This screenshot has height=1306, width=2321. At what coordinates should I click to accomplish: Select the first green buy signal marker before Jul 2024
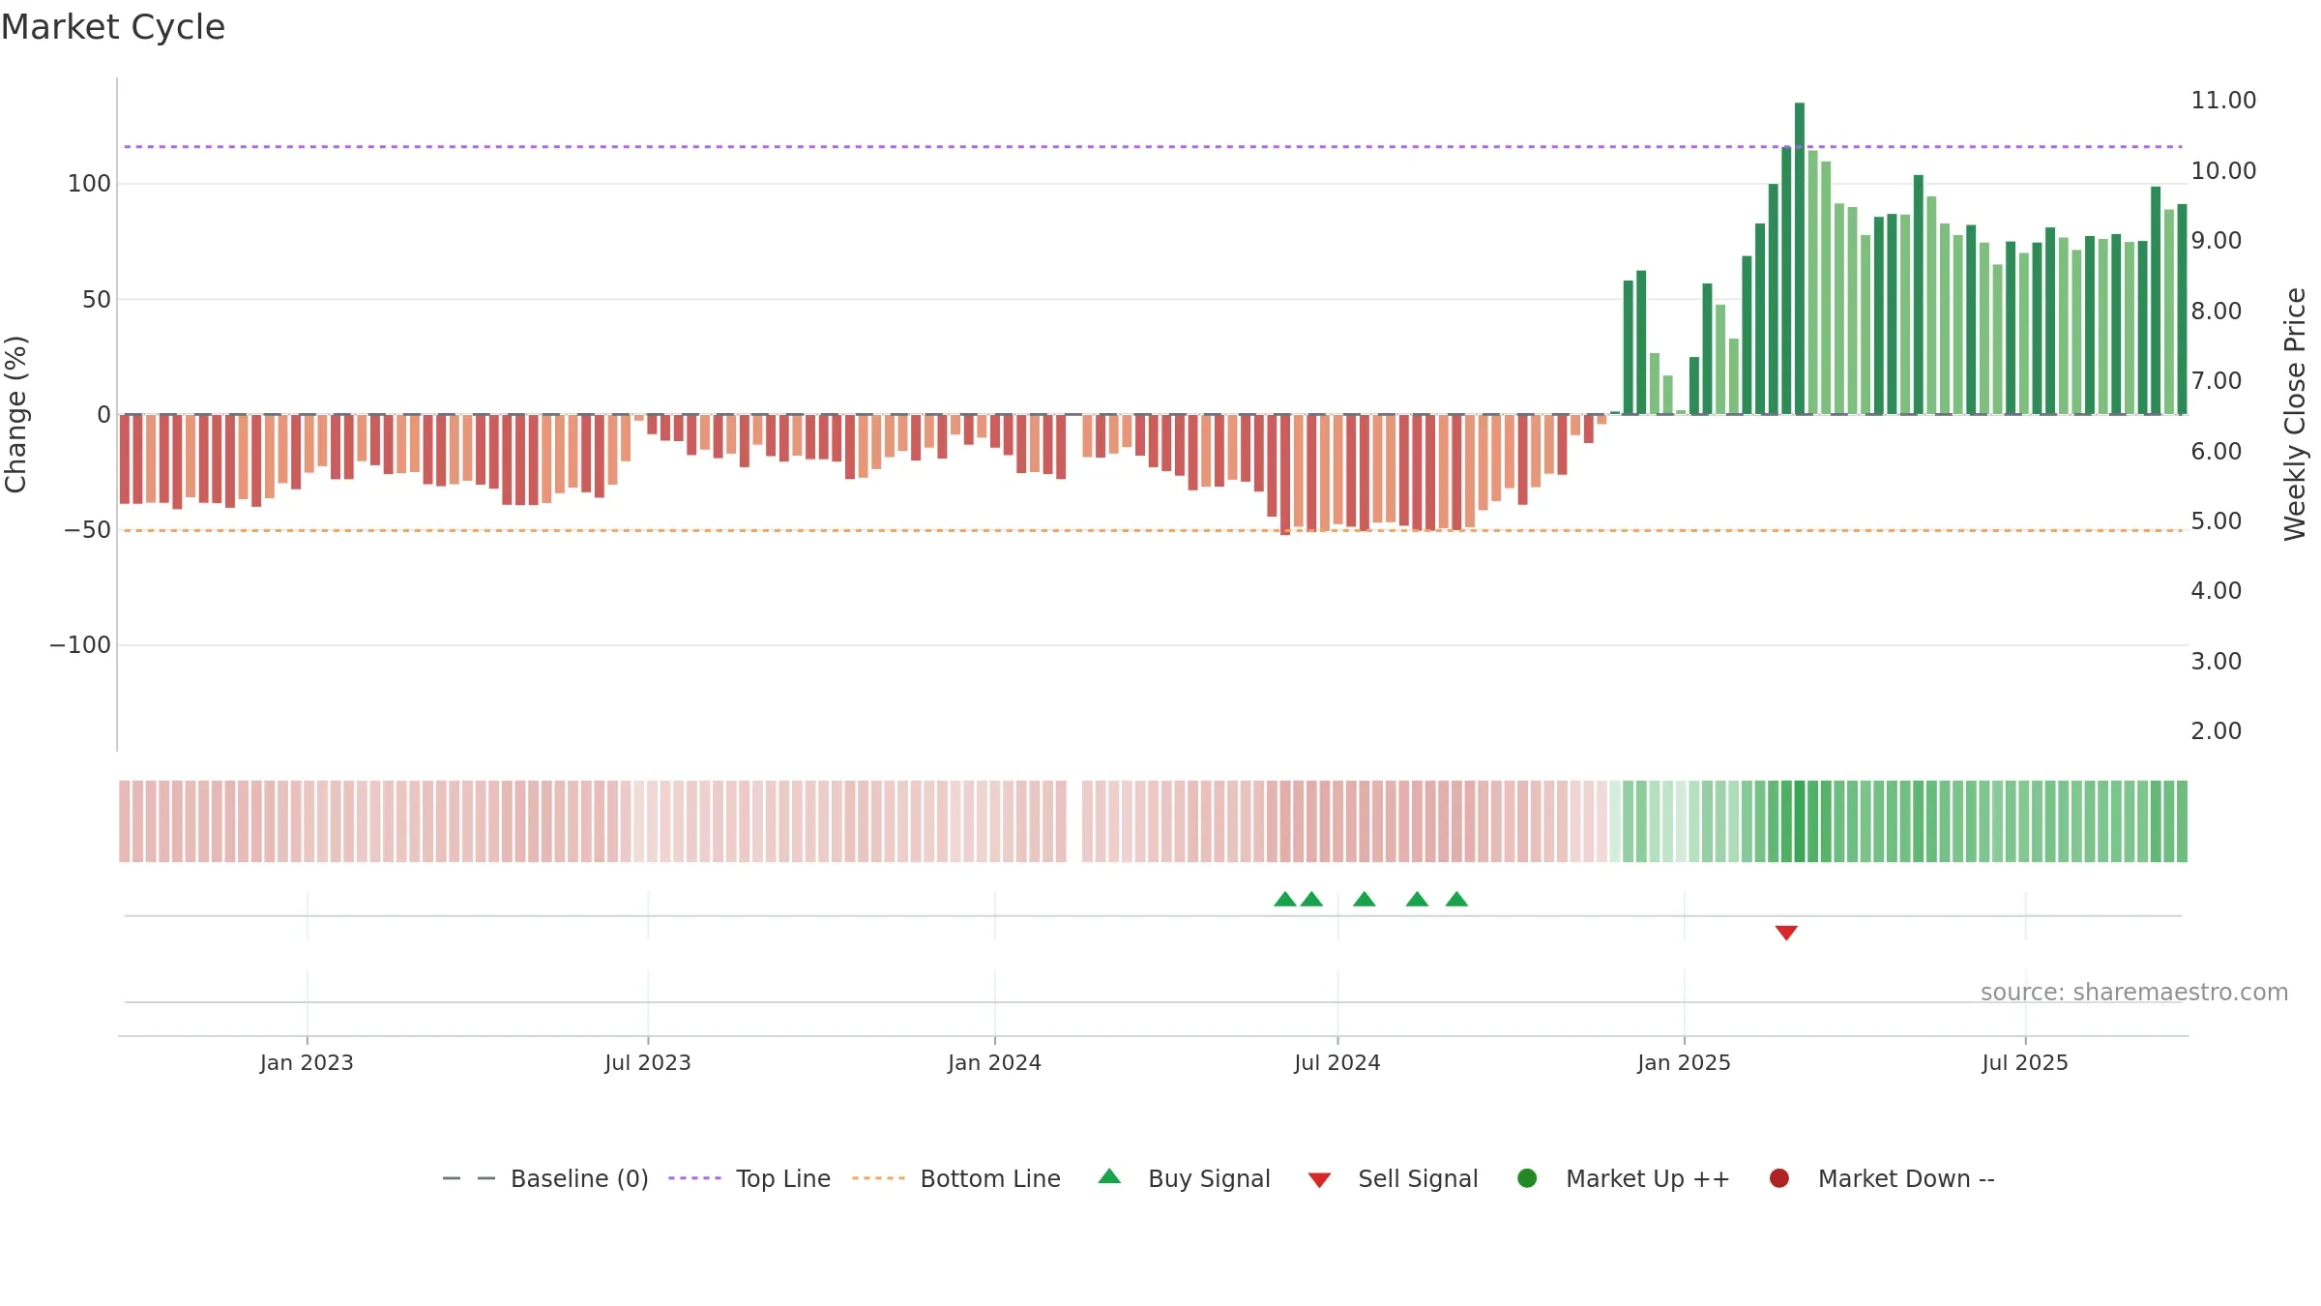(x=1285, y=899)
